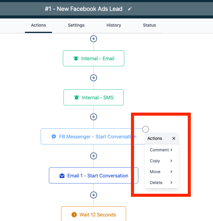Click plus icon above Internal - Email
This screenshot has width=213, height=221.
pos(94,39)
